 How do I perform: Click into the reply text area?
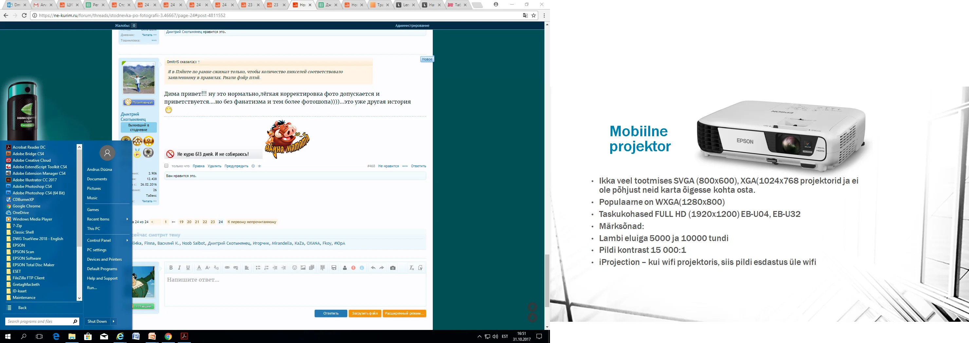295,289
